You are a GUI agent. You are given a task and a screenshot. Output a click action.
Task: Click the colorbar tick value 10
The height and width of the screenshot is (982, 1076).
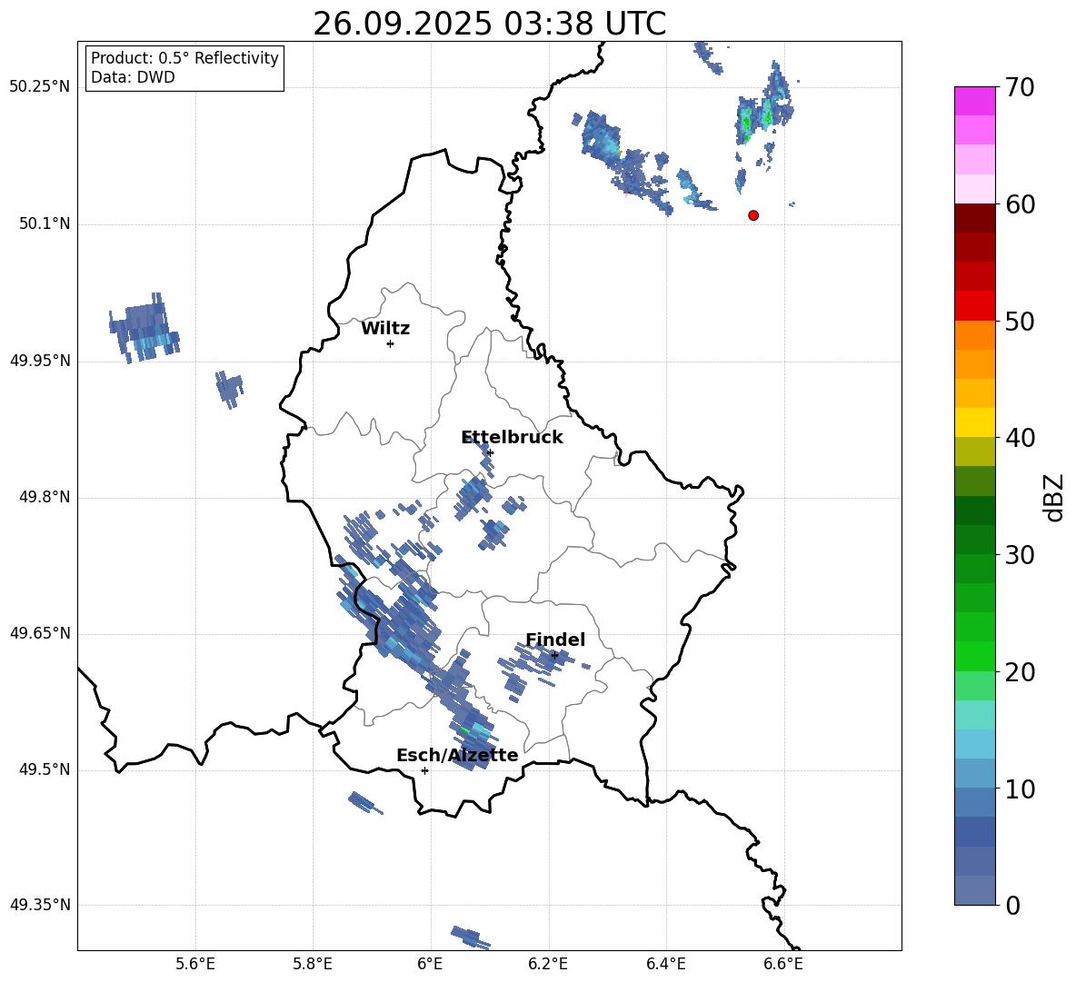coord(1020,789)
